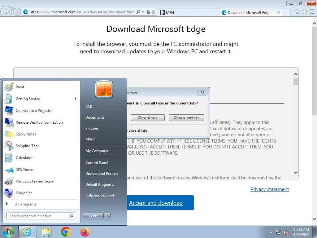Click Close all tabs button in dialog

point(148,117)
